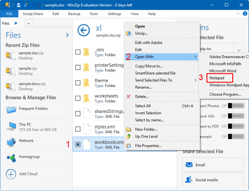
Task: Click the save icon in quick access toolbar
Action: [x=19, y=5]
